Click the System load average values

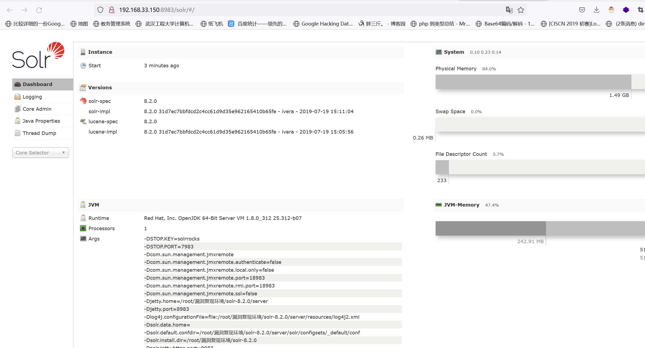(x=486, y=52)
